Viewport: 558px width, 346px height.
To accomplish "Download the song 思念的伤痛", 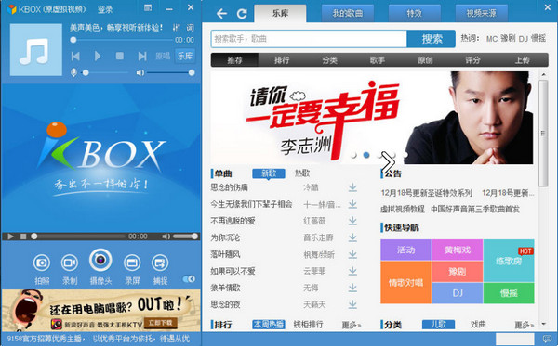I will [x=352, y=187].
